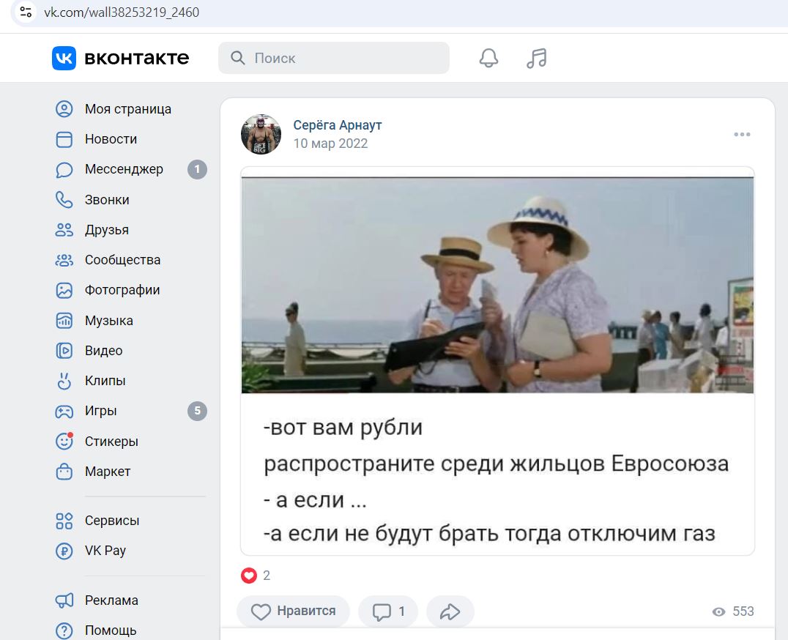788x640 pixels.
Task: Click the VK Pay ruble icon
Action: pos(64,551)
